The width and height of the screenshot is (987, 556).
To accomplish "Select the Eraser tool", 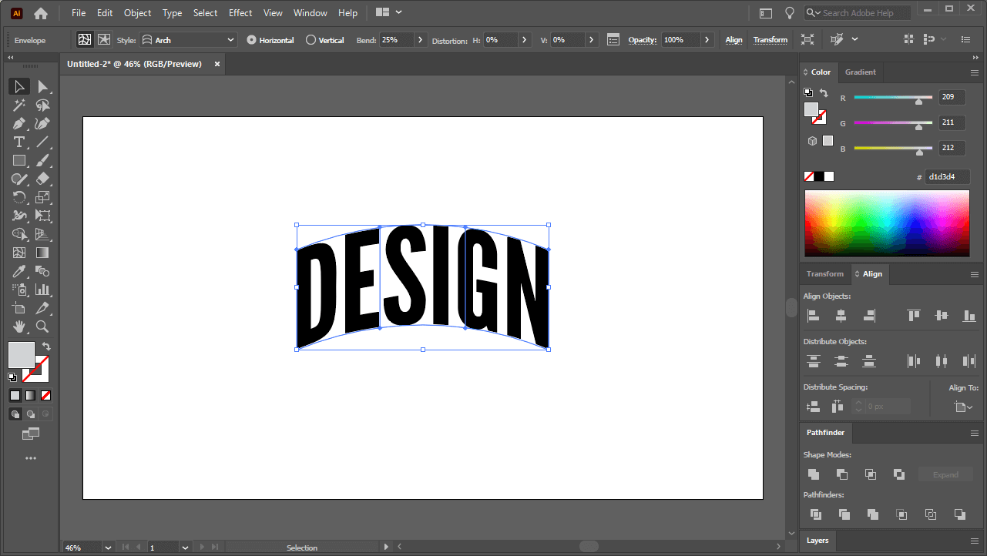I will pyautogui.click(x=43, y=179).
